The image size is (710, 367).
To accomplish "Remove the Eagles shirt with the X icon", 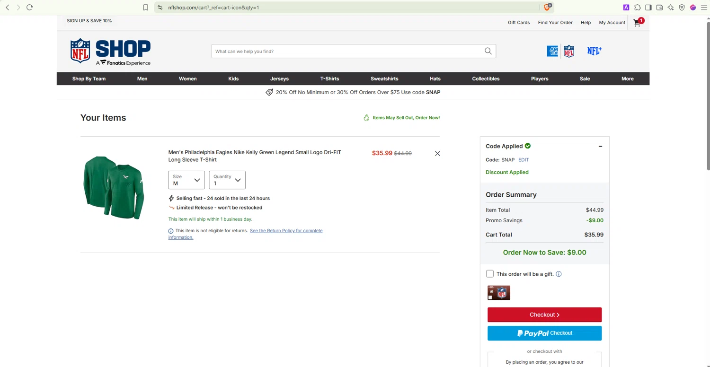I will pos(437,154).
